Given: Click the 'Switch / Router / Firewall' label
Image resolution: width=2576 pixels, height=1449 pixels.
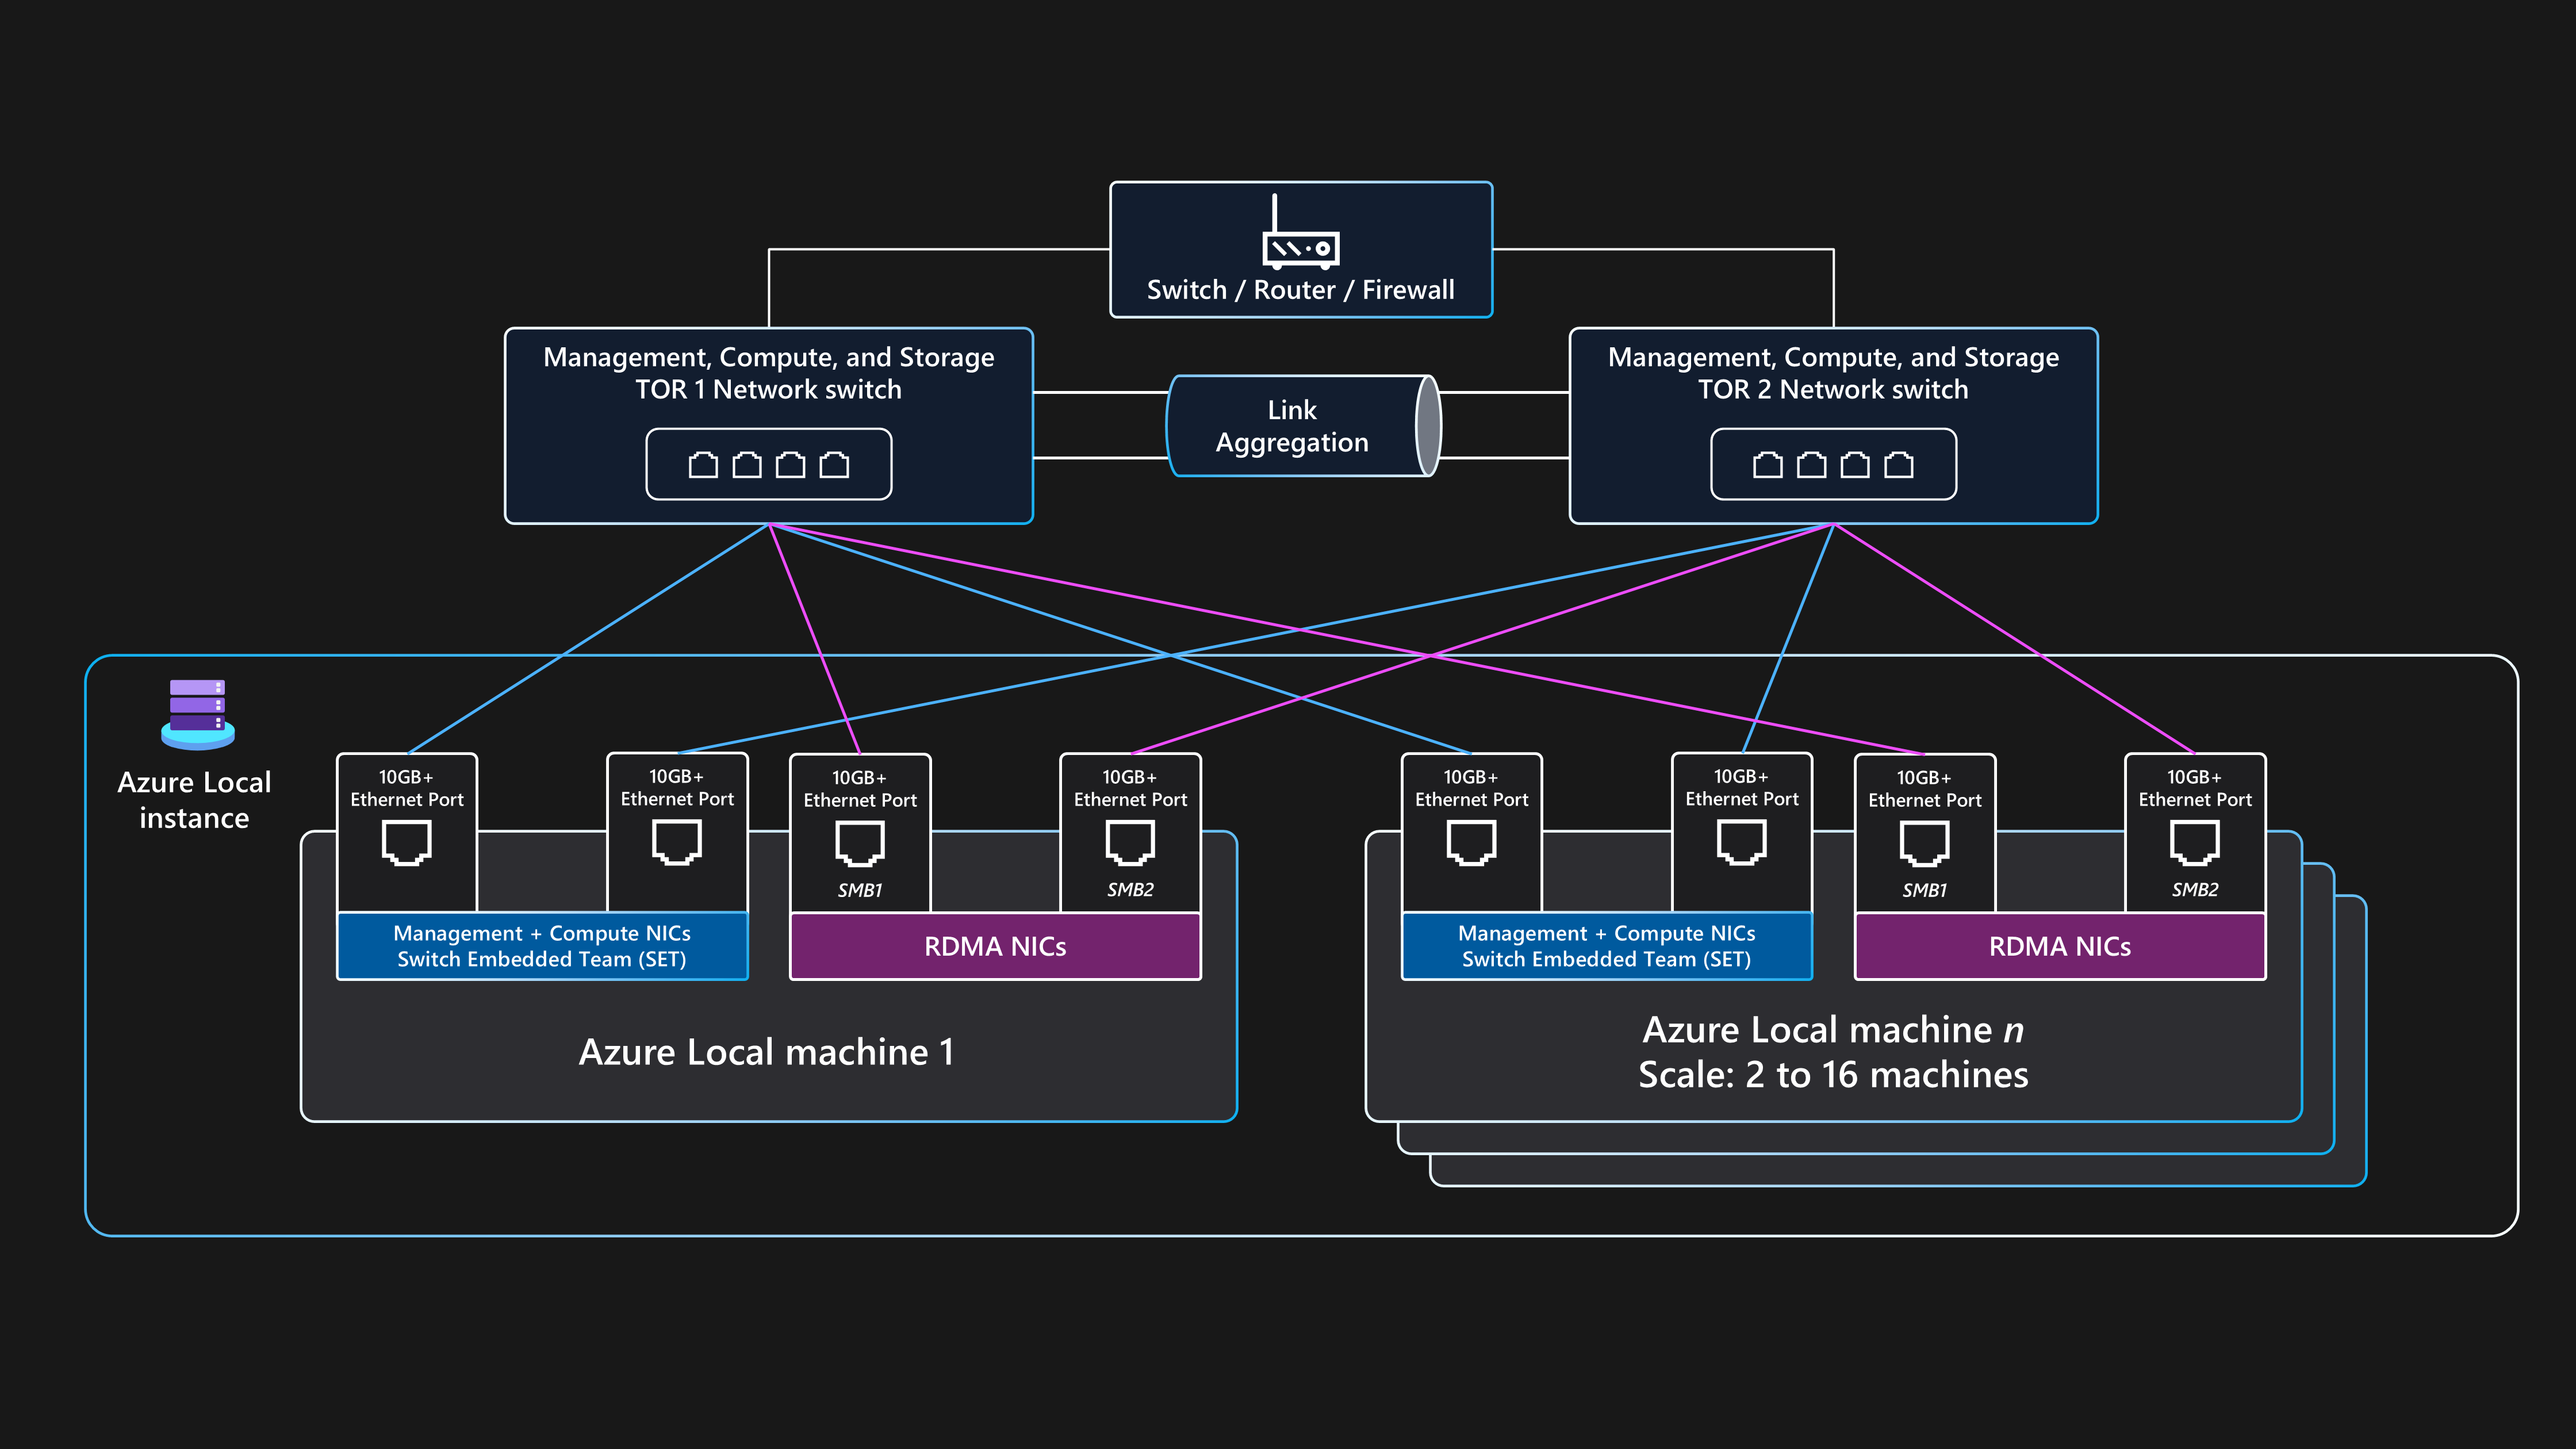Looking at the screenshot, I should click(1300, 290).
